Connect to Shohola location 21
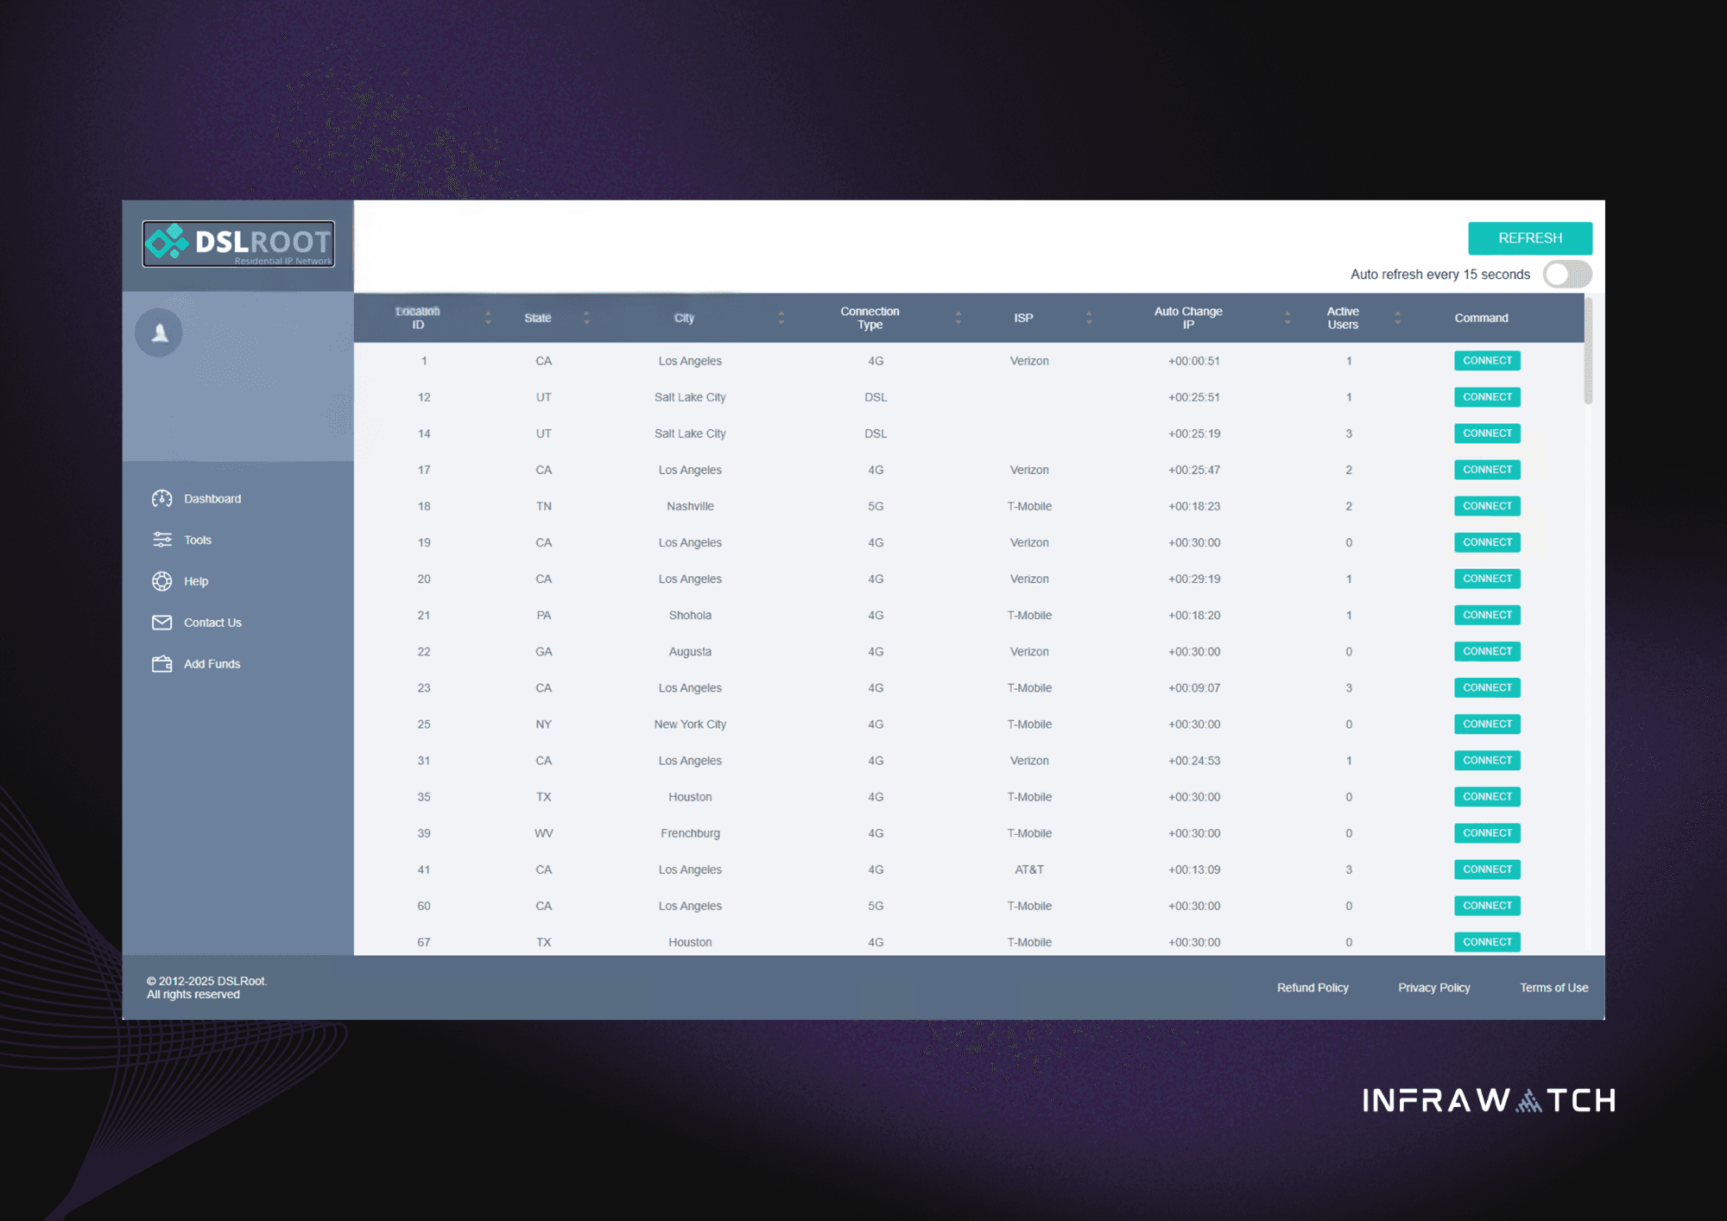1727x1221 pixels. (x=1487, y=615)
